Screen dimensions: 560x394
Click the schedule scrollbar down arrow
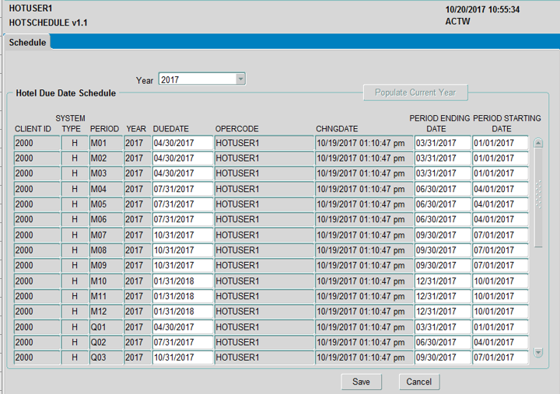pos(538,354)
